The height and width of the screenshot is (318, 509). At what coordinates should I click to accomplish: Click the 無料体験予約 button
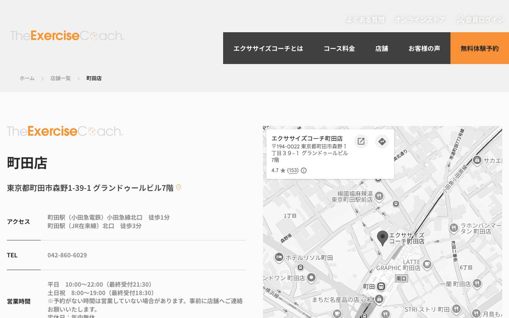(480, 48)
